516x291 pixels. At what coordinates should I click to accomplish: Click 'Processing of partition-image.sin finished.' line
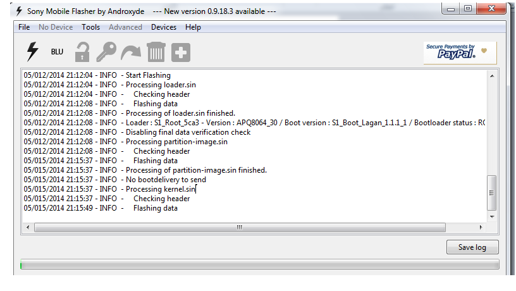[x=145, y=170]
